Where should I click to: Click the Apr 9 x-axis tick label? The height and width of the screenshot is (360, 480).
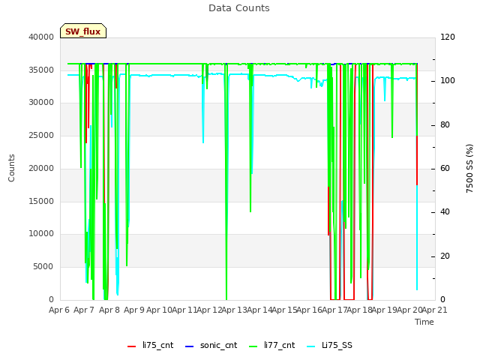[134, 310]
